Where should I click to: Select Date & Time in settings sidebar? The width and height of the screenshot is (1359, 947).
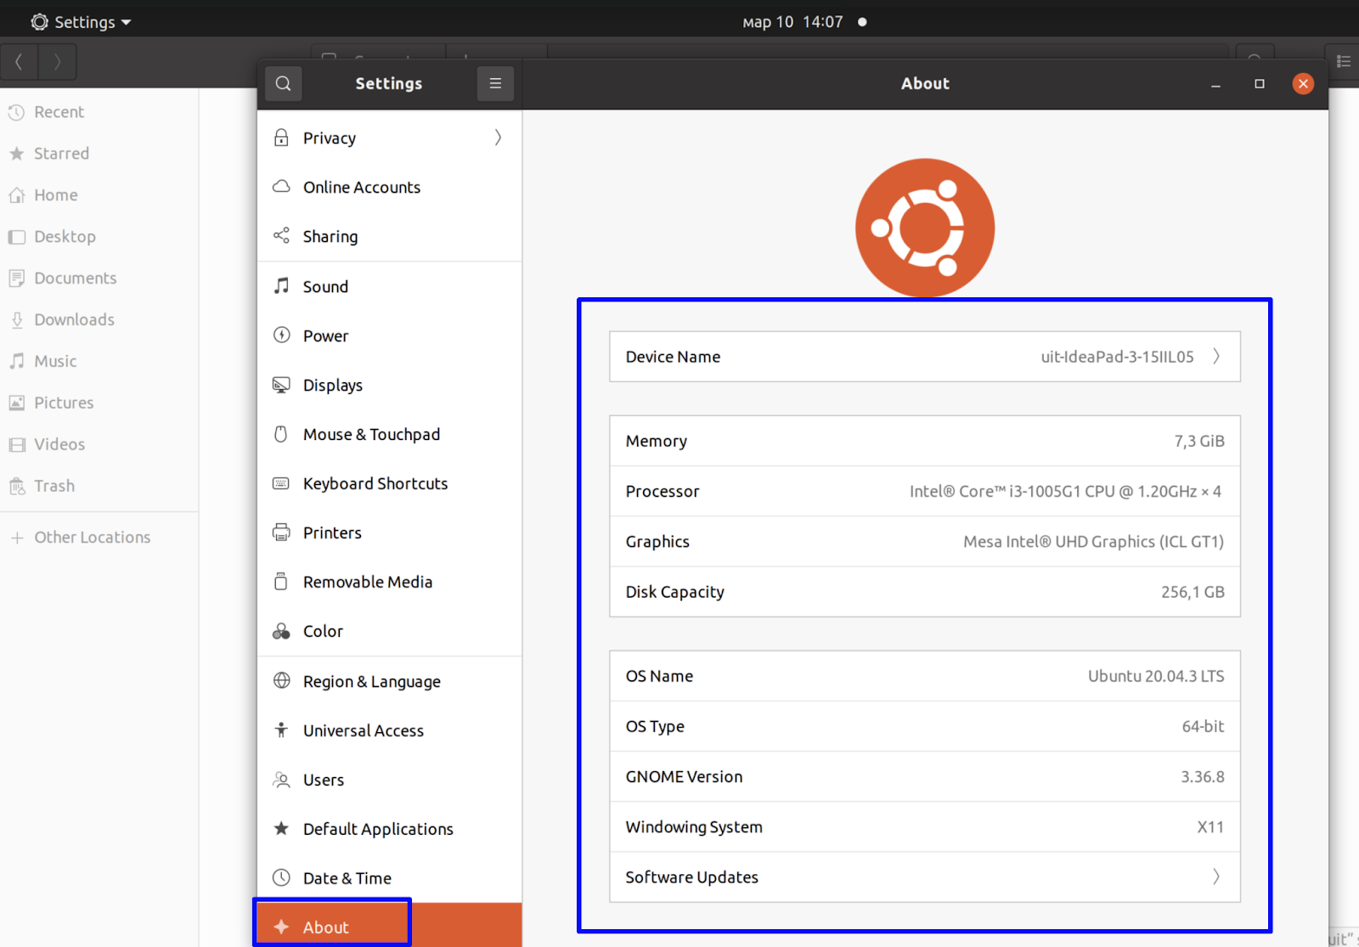pyautogui.click(x=390, y=878)
